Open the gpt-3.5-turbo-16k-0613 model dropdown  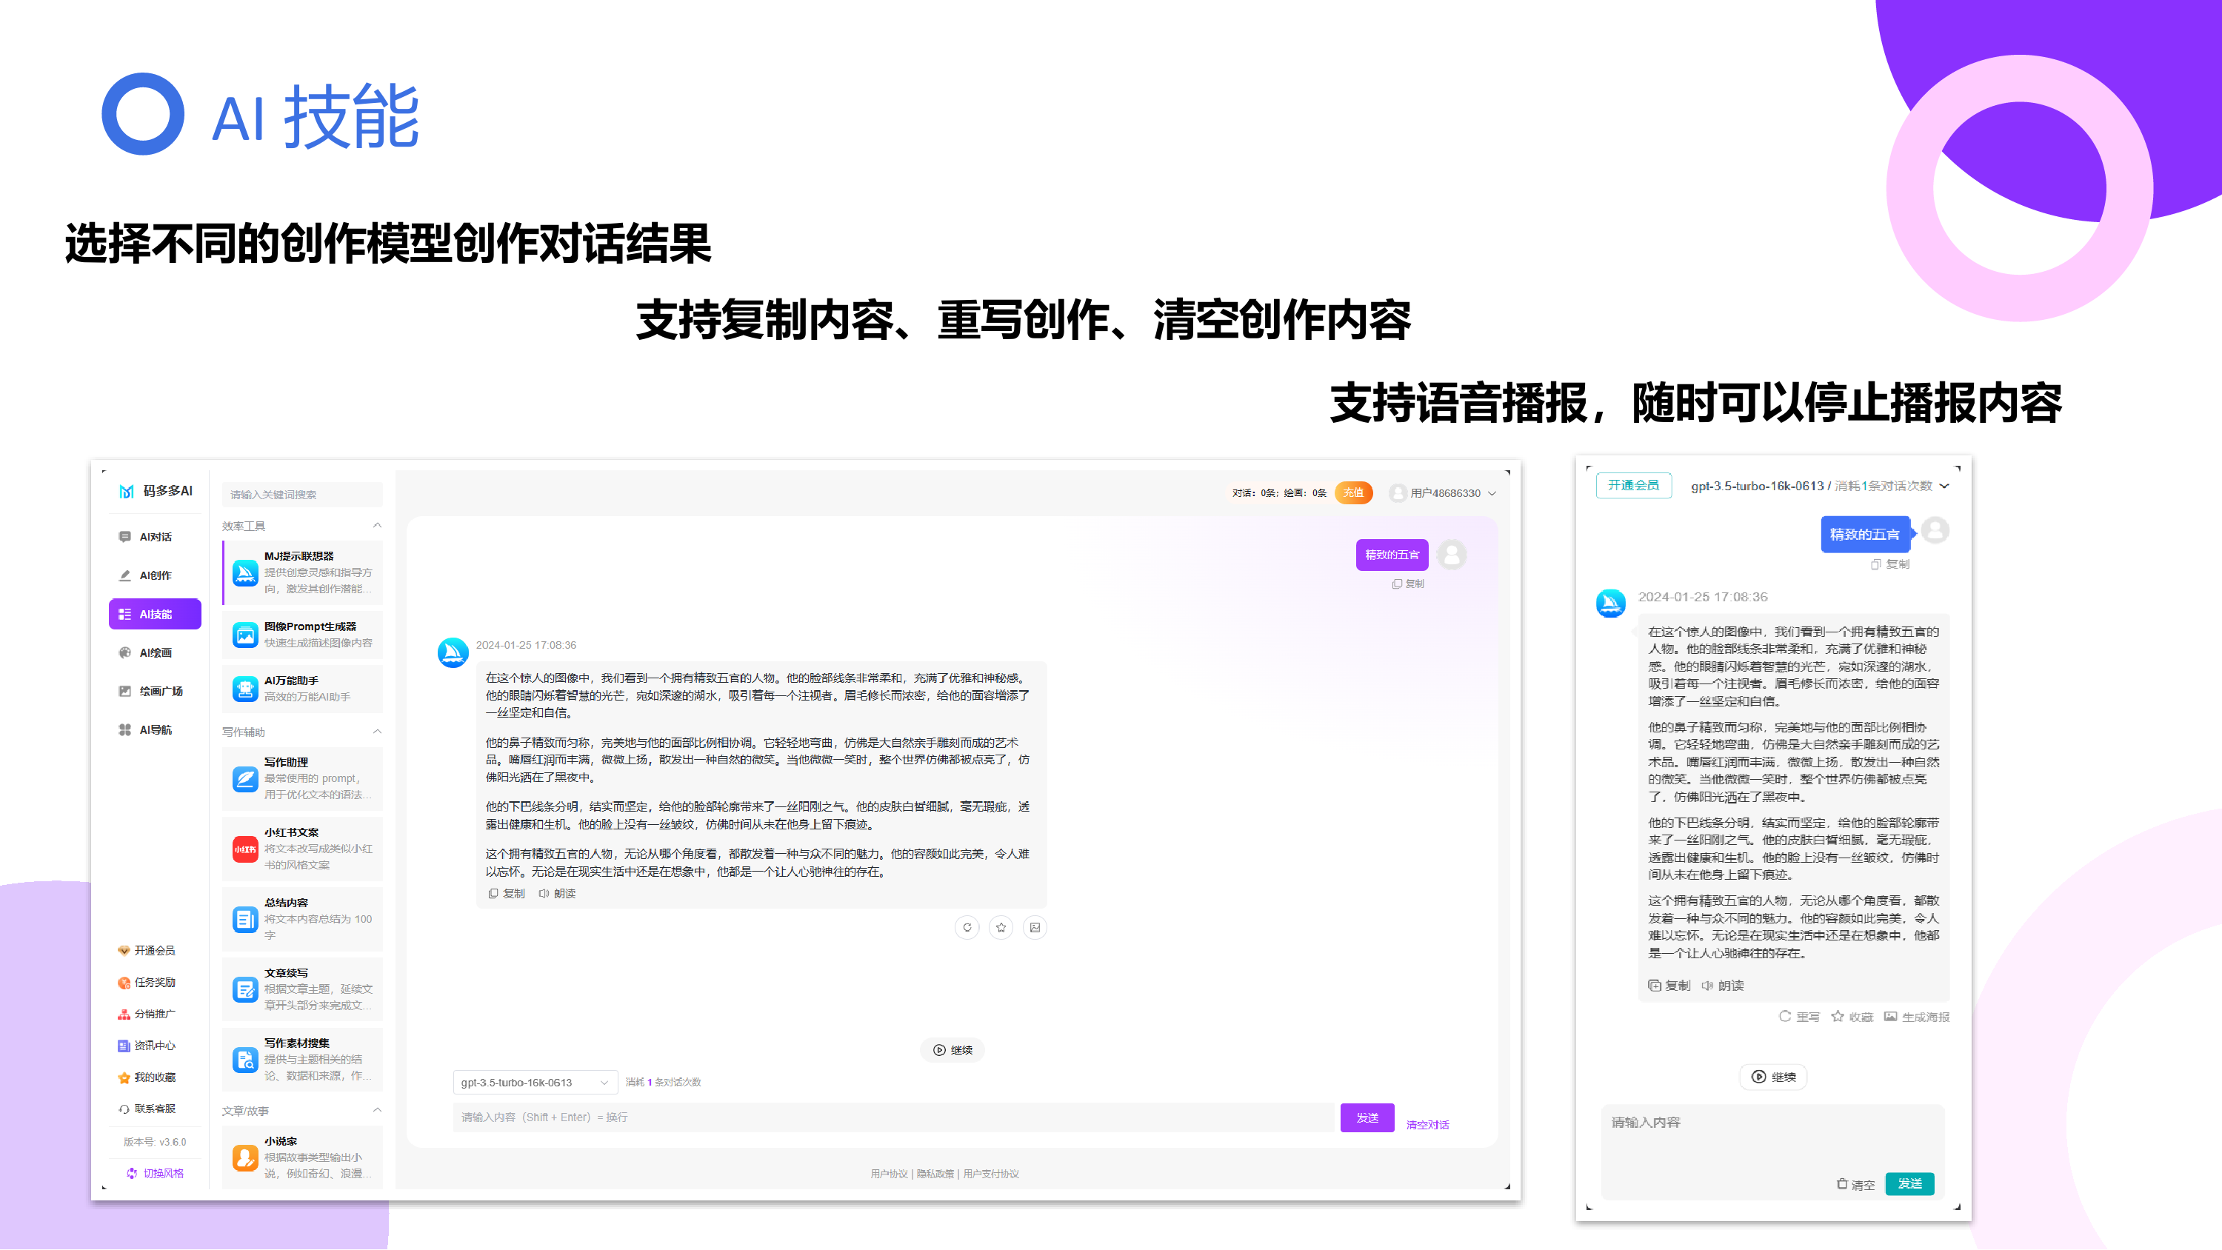[x=535, y=1083]
